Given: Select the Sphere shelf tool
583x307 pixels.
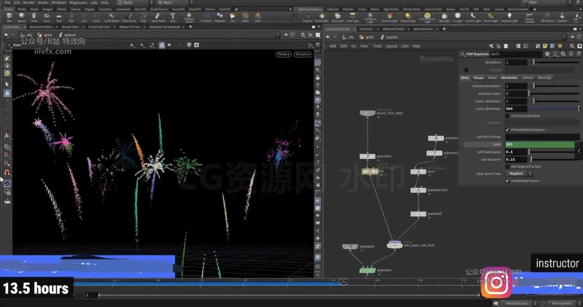Looking at the screenshot, I should tap(22, 17).
